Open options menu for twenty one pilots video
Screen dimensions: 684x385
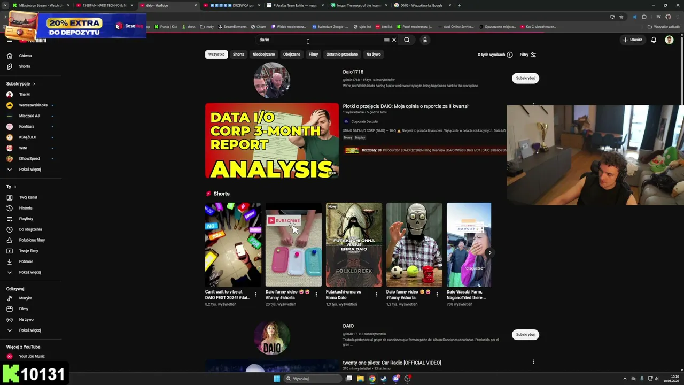pyautogui.click(x=533, y=362)
